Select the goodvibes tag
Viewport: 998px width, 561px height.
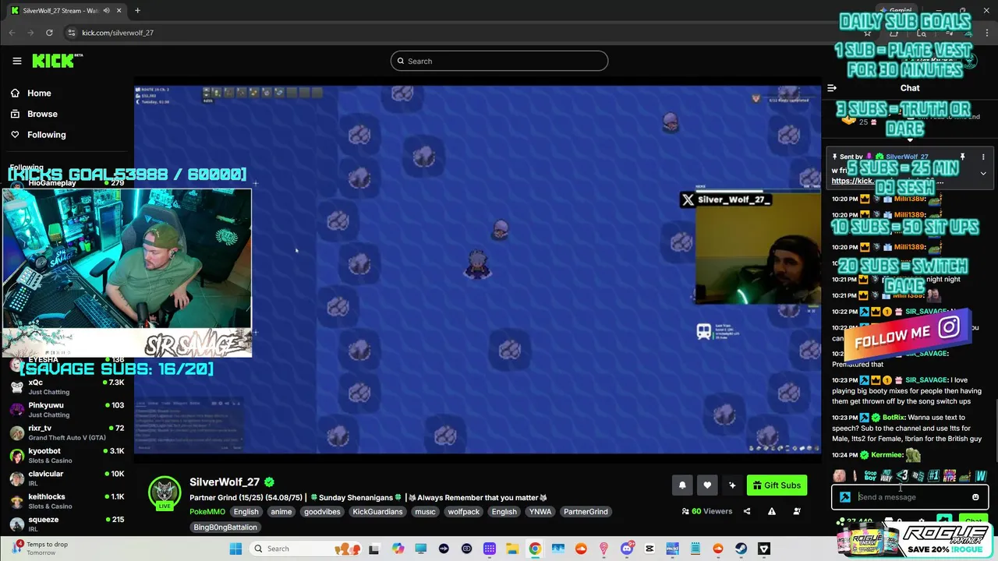click(321, 512)
